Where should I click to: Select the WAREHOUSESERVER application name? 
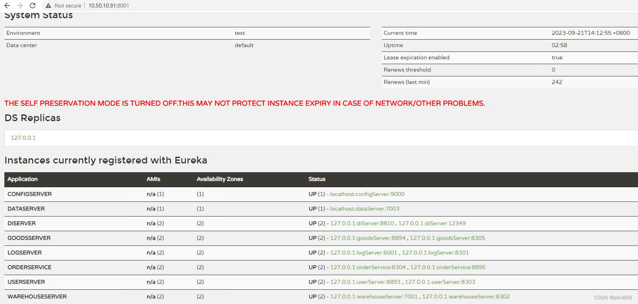(x=37, y=296)
